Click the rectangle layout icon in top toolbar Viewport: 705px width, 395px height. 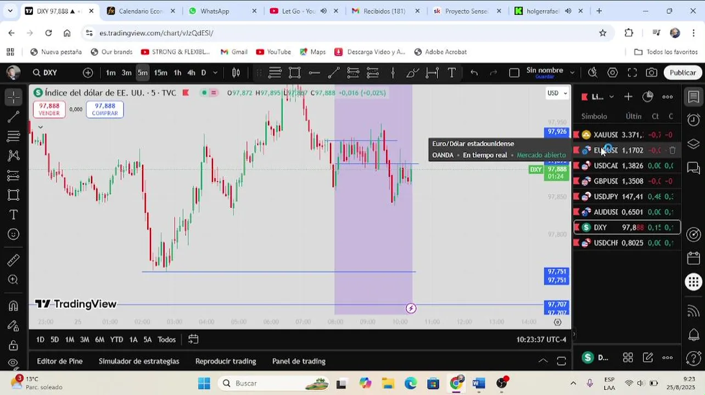[x=295, y=72]
